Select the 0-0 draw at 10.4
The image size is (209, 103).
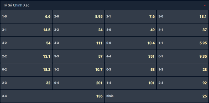point(130,43)
